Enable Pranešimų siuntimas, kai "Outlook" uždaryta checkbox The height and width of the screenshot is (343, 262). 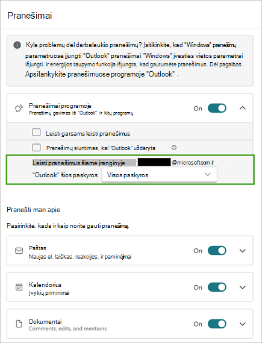pos(36,148)
